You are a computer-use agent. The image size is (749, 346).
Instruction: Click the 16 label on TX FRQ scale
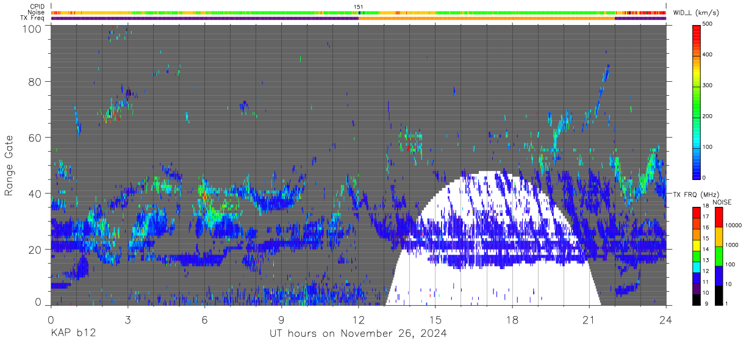[705, 228]
